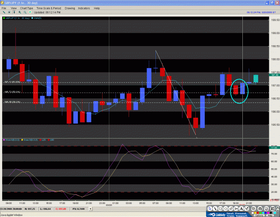Screen dimensions: 280x217
Task: Click the camera snapshot icon
Action: pos(260,208)
